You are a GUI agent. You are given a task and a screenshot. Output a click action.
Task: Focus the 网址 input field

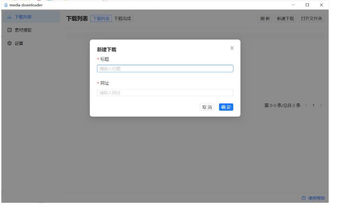165,93
